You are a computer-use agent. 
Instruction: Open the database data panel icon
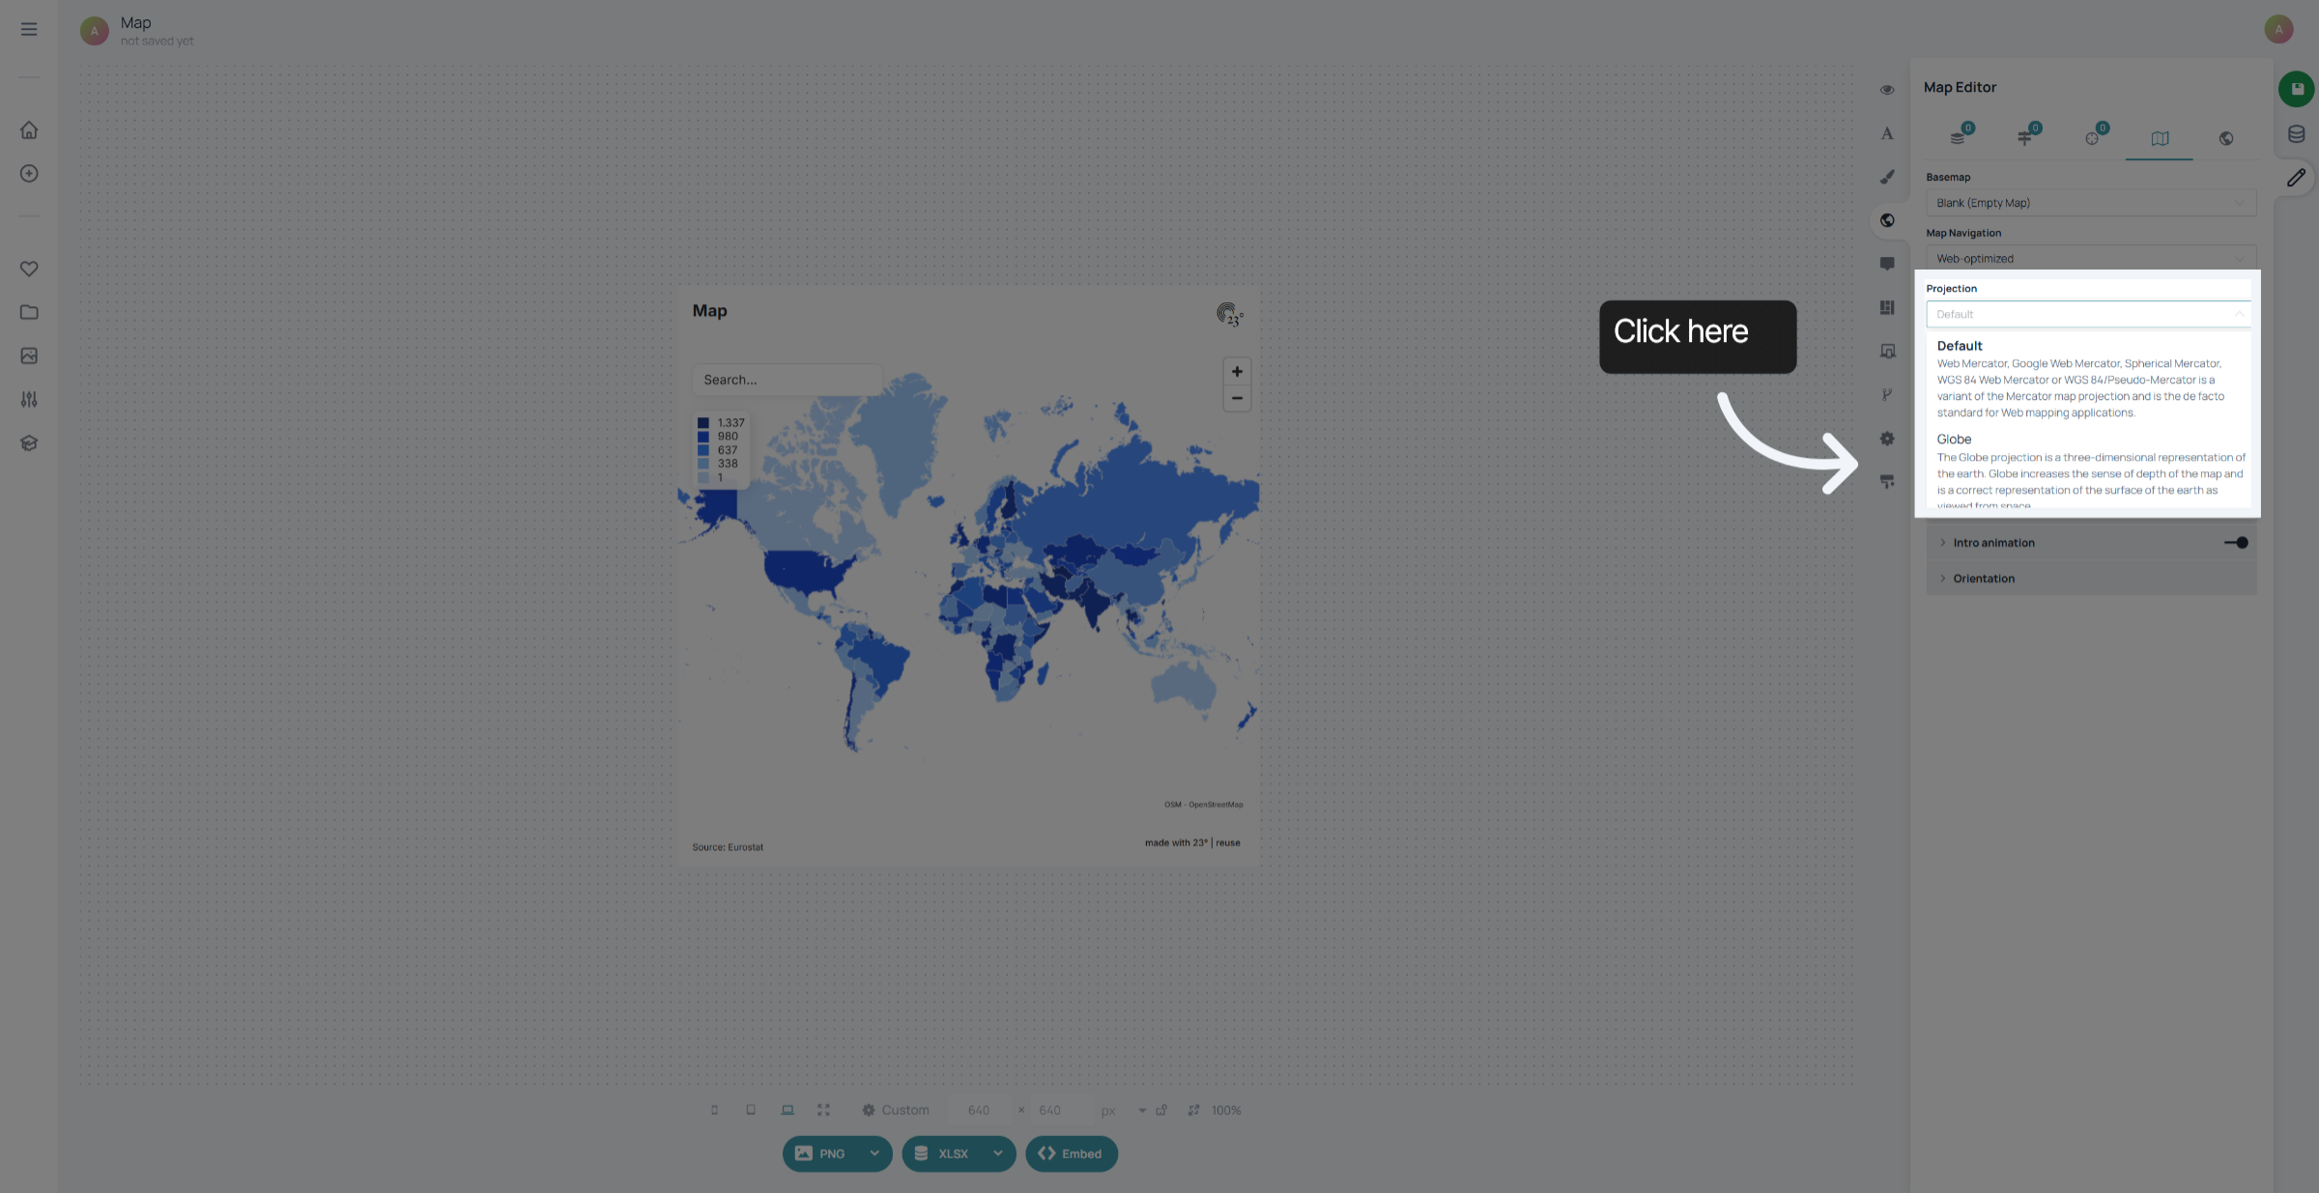[2297, 134]
